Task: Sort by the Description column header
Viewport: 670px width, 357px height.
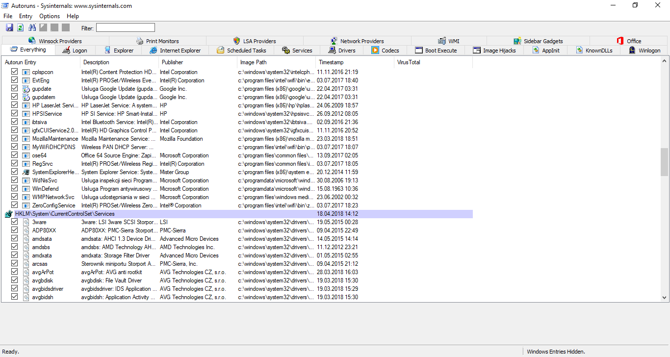Action: pyautogui.click(x=119, y=62)
